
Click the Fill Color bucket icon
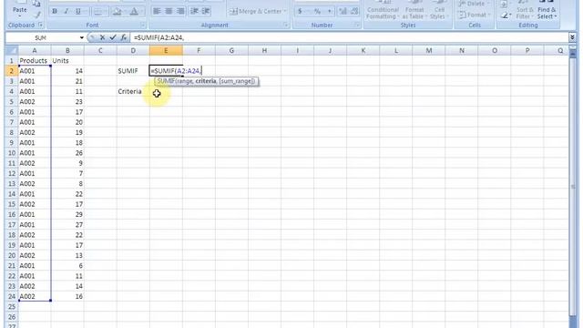pyautogui.click(x=118, y=12)
